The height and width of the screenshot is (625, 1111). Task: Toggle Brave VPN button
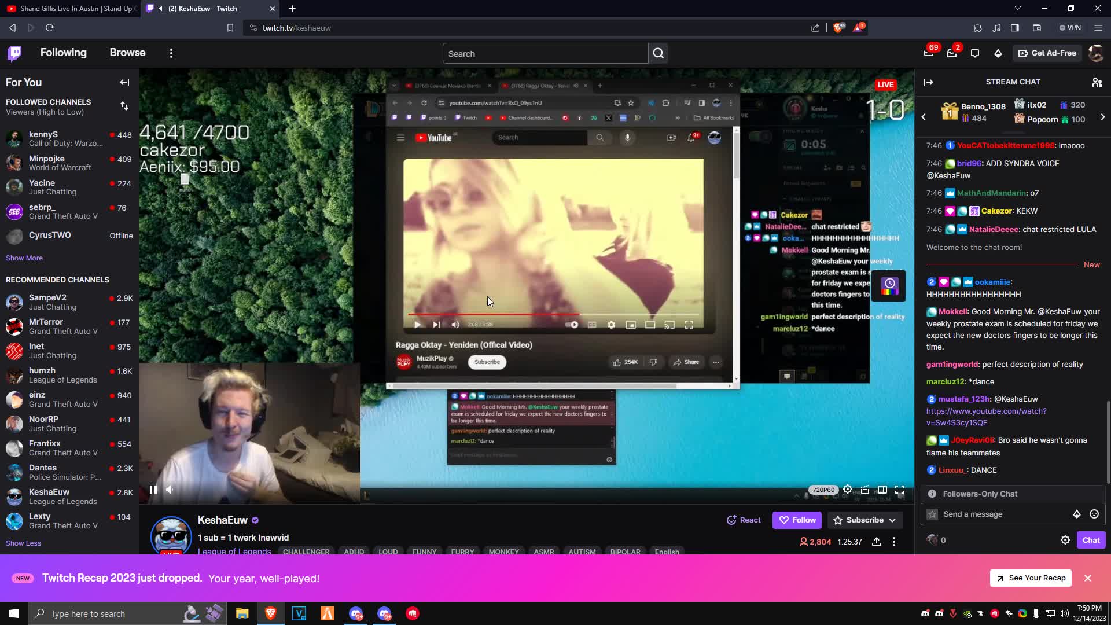point(1070,28)
